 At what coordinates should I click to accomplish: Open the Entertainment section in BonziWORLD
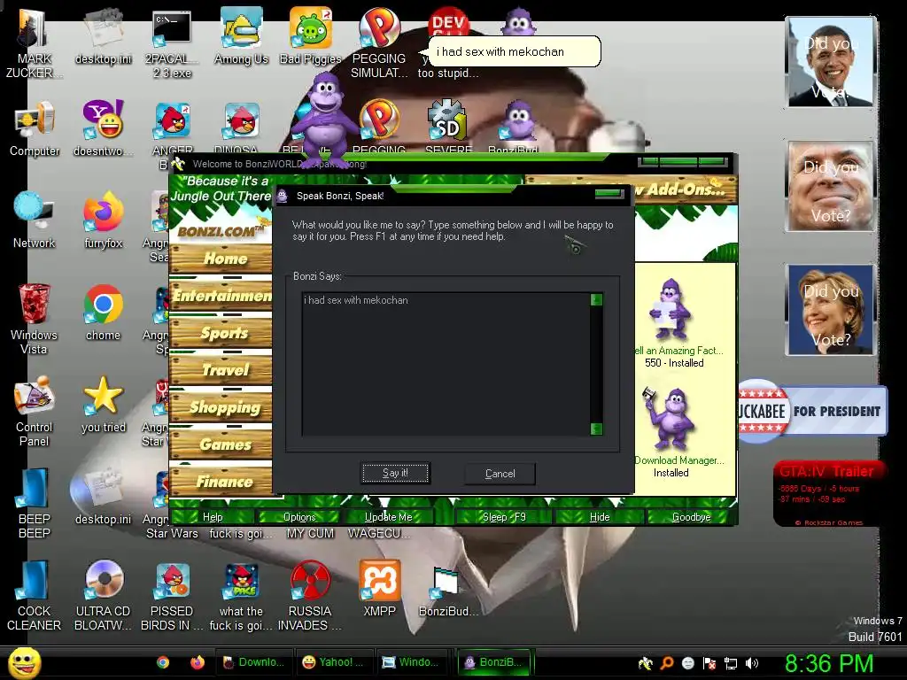[x=221, y=296]
